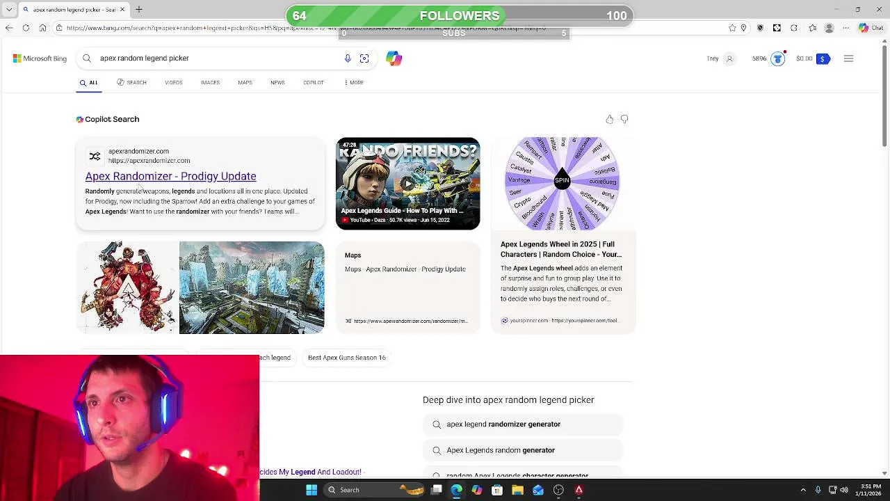The height and width of the screenshot is (501, 890).
Task: Reload the Bing search page
Action: (x=26, y=28)
